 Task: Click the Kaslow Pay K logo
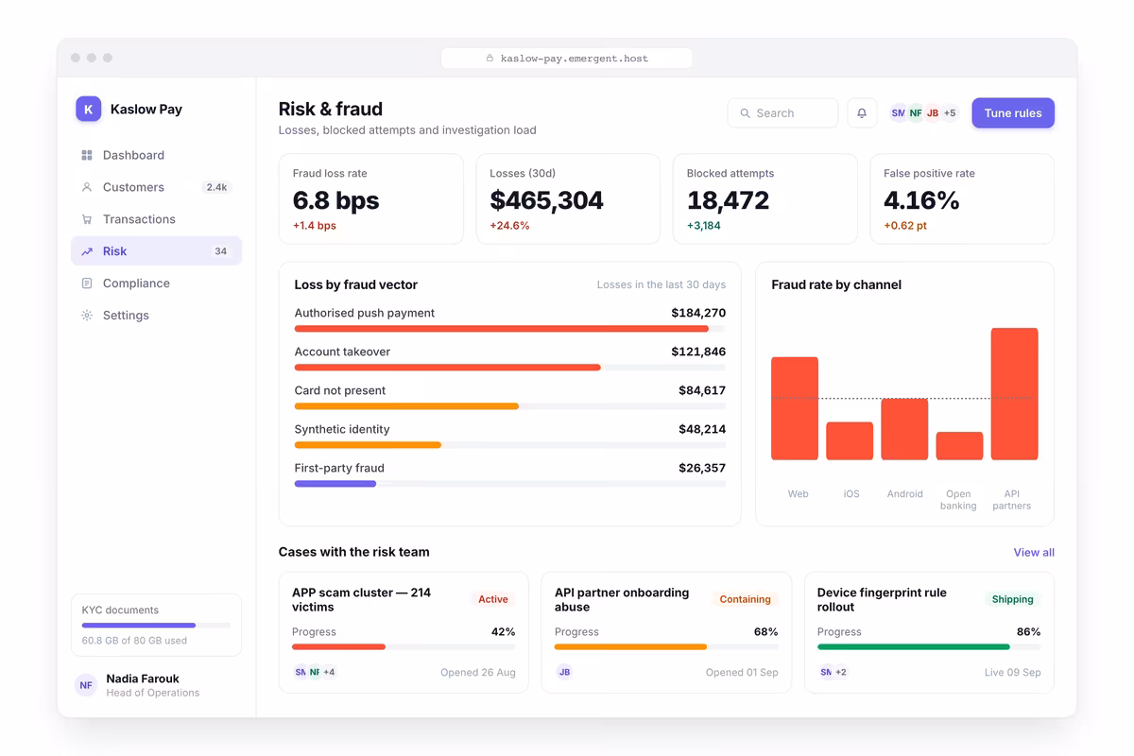click(x=89, y=109)
